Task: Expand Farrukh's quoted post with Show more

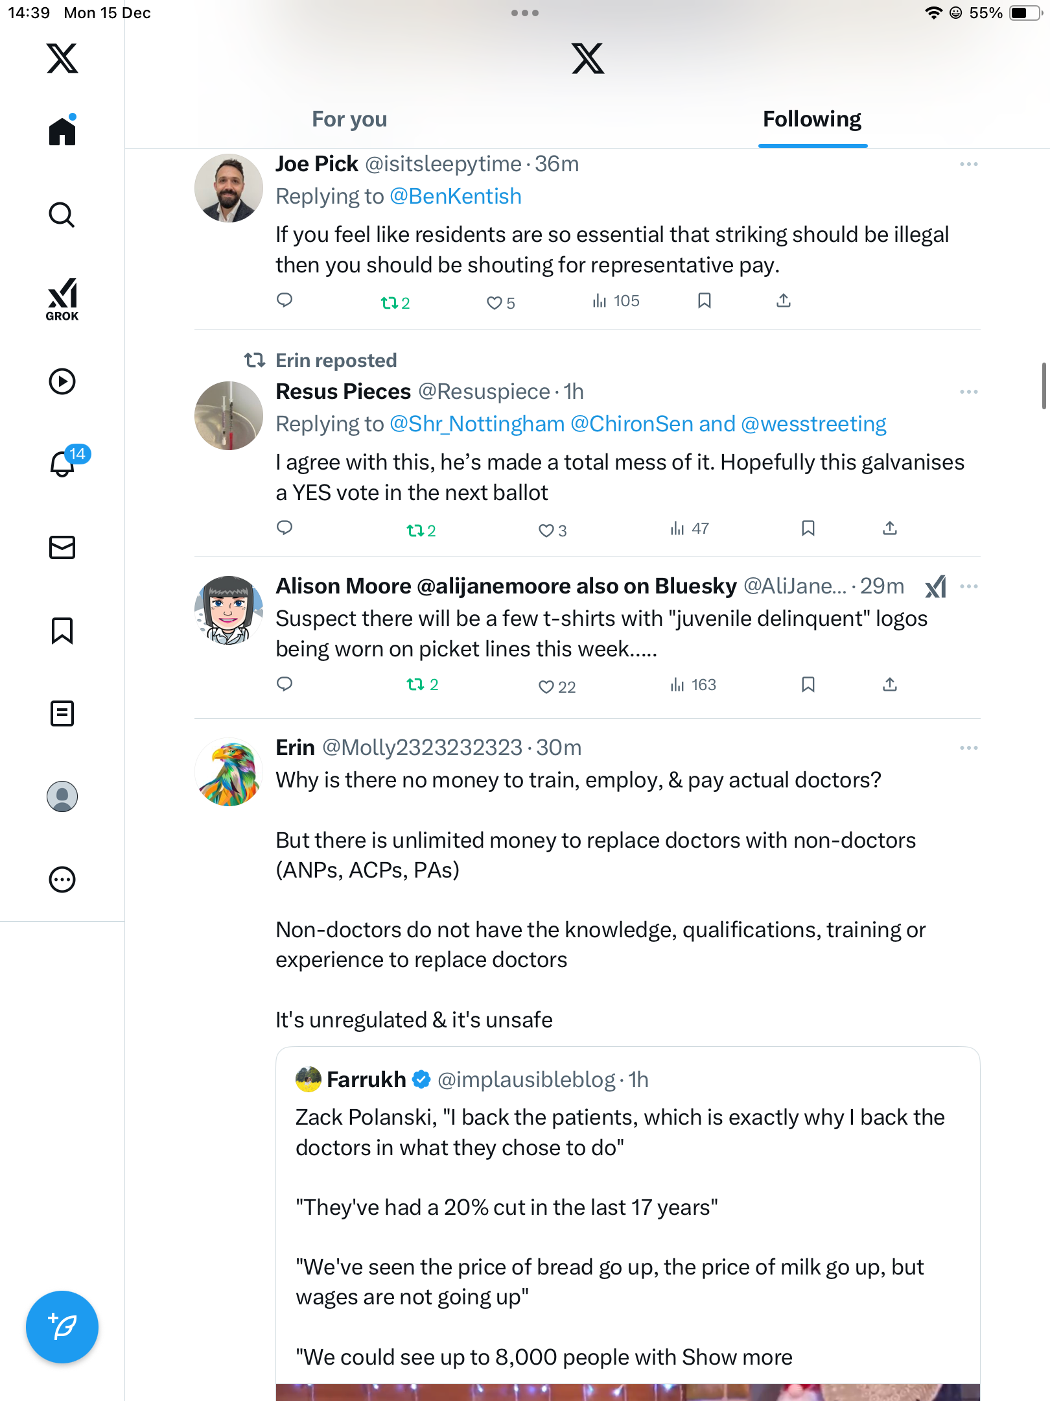Action: tap(737, 1357)
